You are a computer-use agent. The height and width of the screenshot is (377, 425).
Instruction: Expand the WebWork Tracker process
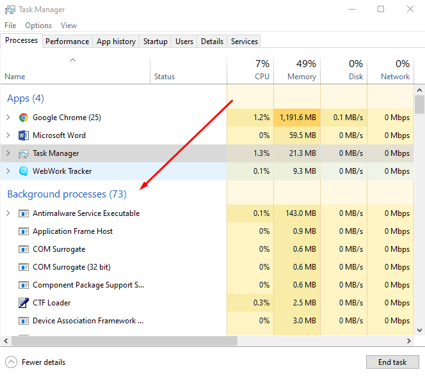pos(8,171)
